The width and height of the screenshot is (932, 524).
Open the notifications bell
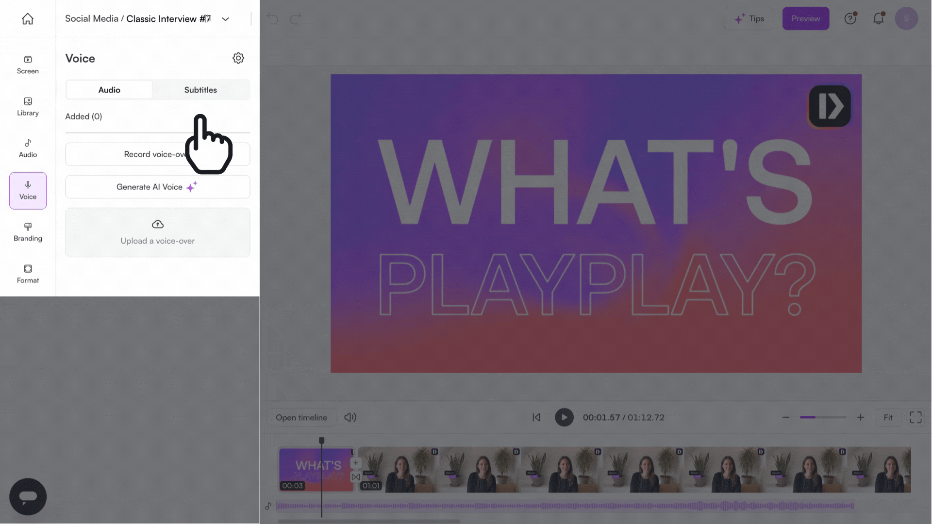pyautogui.click(x=879, y=18)
